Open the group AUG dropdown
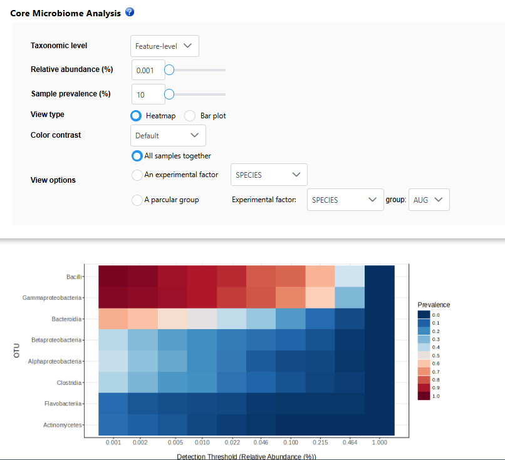The width and height of the screenshot is (505, 460). coord(429,200)
